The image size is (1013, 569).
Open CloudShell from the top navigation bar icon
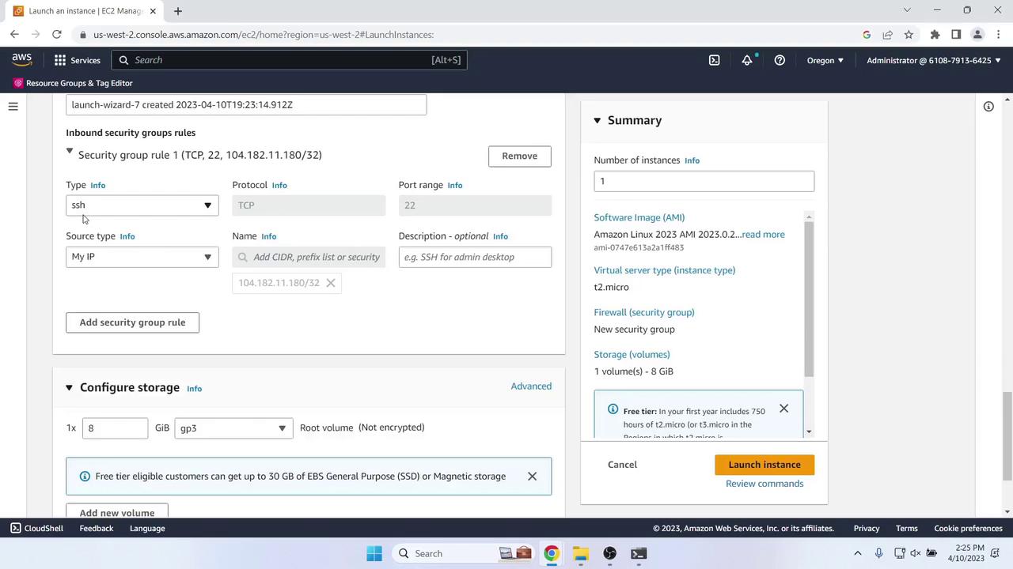714,60
